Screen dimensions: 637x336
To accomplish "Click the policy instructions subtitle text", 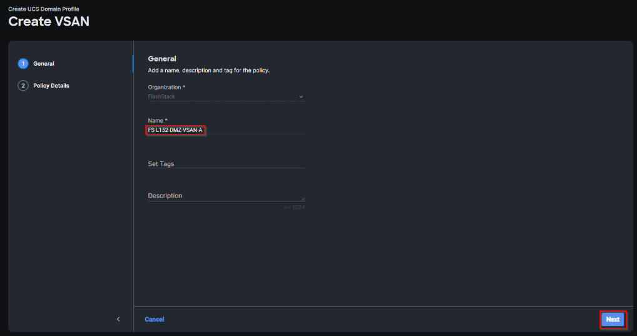I will (x=208, y=70).
